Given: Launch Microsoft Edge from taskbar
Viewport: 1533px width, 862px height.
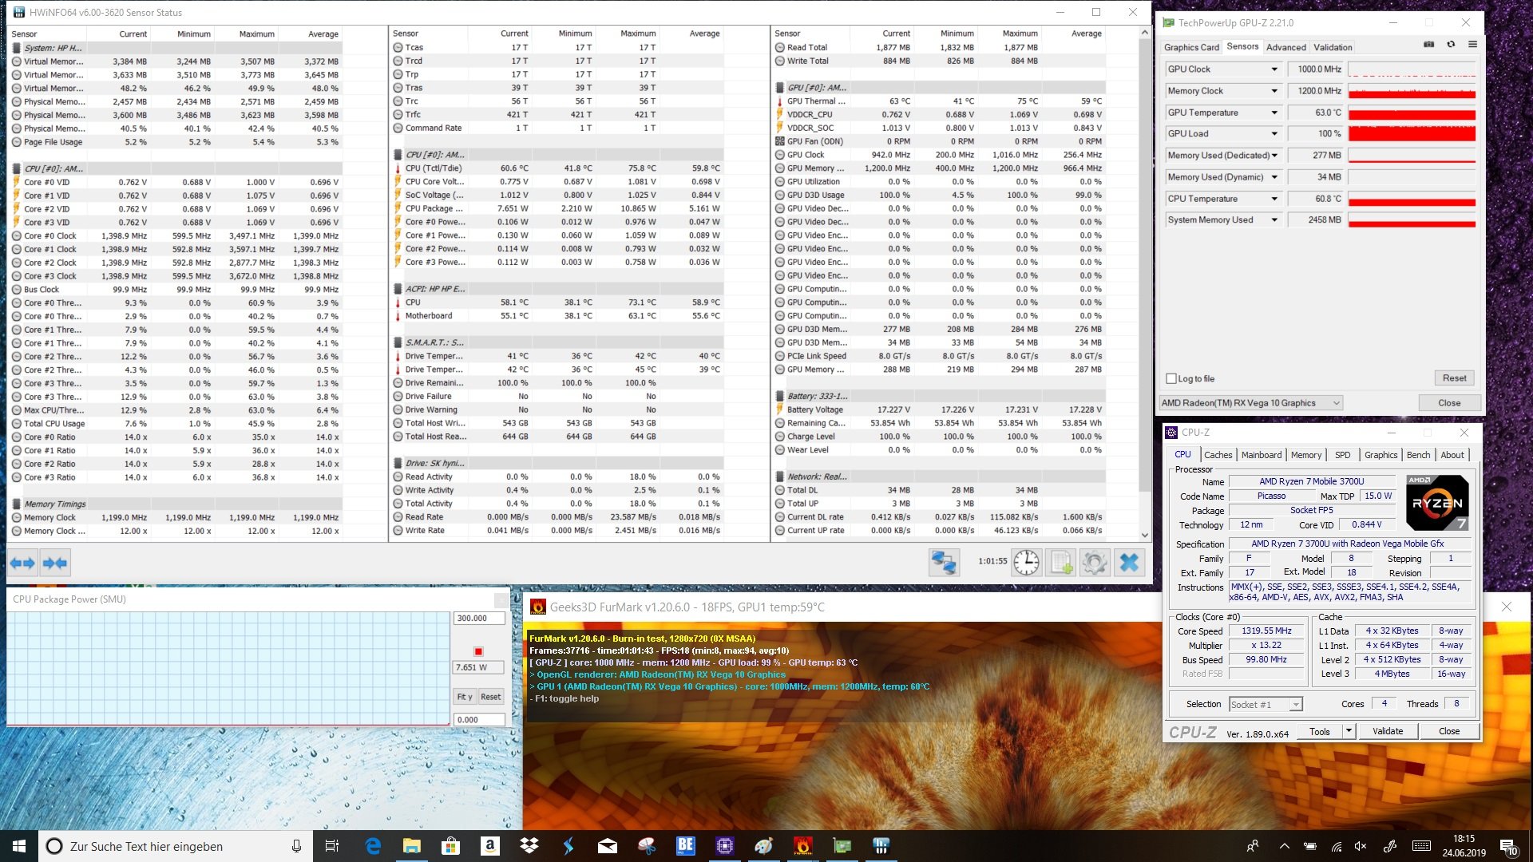Looking at the screenshot, I should [373, 846].
